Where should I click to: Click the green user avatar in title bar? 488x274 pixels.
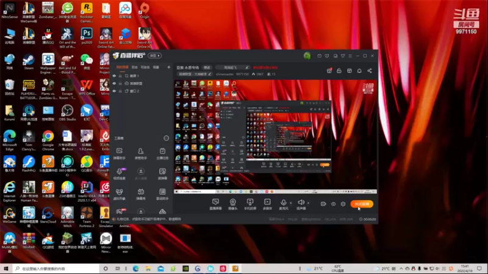pos(307,55)
